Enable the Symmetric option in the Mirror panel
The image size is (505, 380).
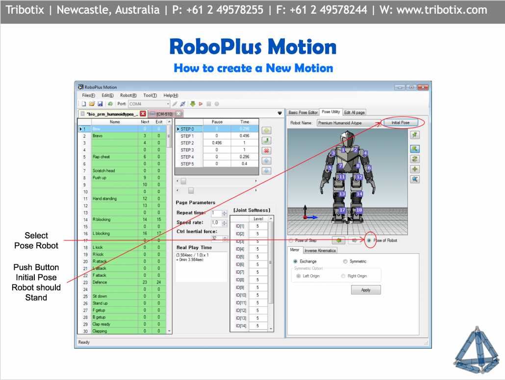(346, 261)
